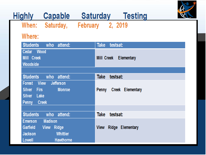Select the Mill Creek Elementary test site cell
Viewport: 206px width, 155px height.
[x=140, y=58]
